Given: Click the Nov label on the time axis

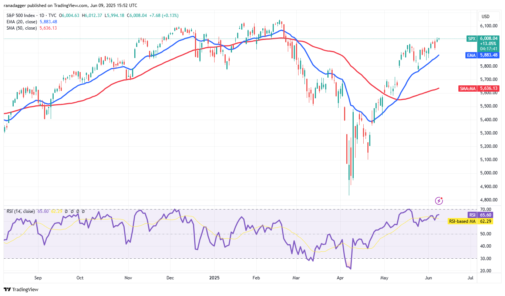Looking at the screenshot, I should coord(128,277).
